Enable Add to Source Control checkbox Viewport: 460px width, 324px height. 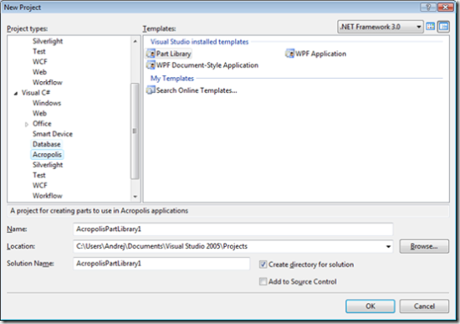263,281
